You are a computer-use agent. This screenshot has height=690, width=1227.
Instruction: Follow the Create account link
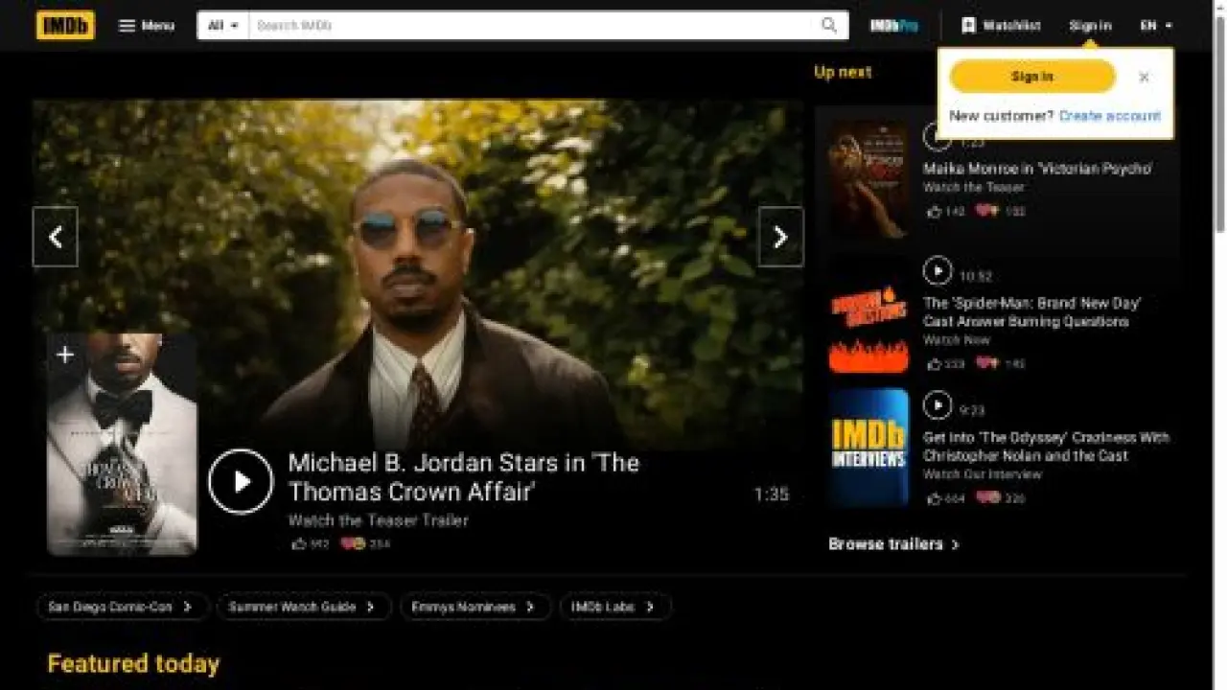coord(1109,116)
